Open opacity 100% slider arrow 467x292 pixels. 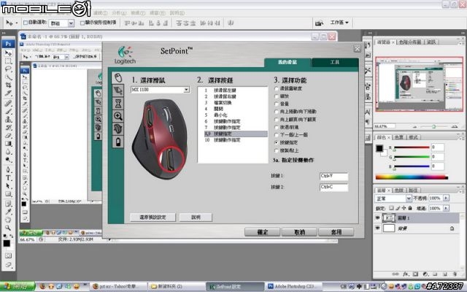click(x=446, y=198)
